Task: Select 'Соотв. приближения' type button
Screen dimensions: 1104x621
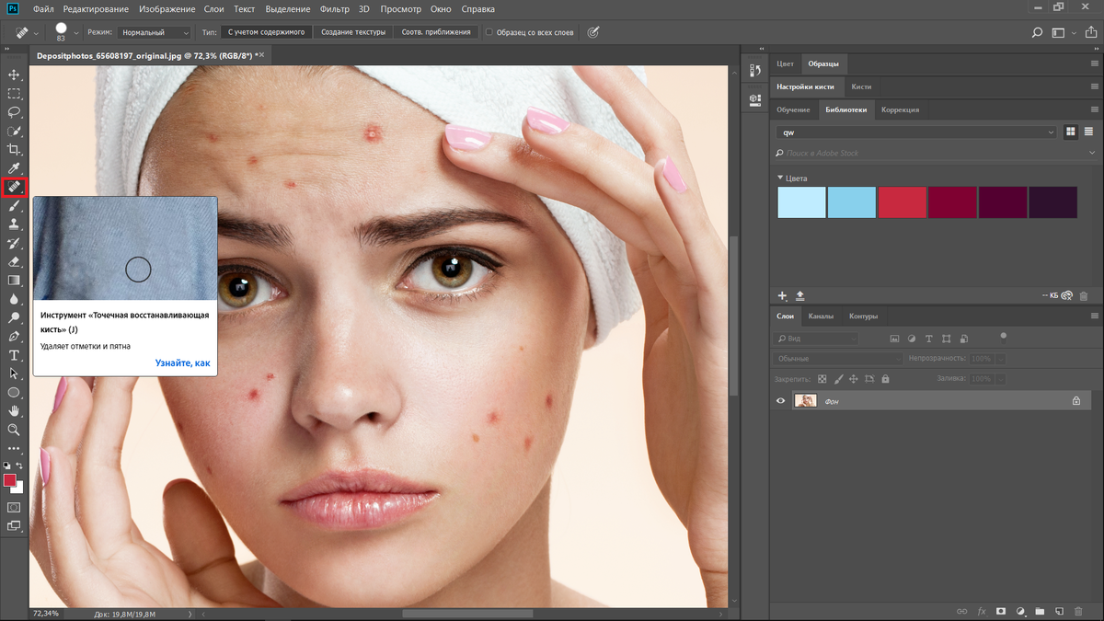Action: 436,32
